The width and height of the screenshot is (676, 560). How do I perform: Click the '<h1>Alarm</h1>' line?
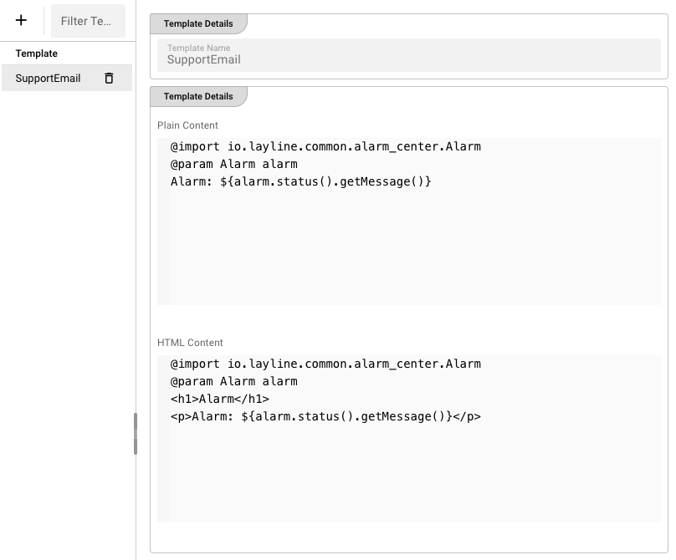pos(220,399)
